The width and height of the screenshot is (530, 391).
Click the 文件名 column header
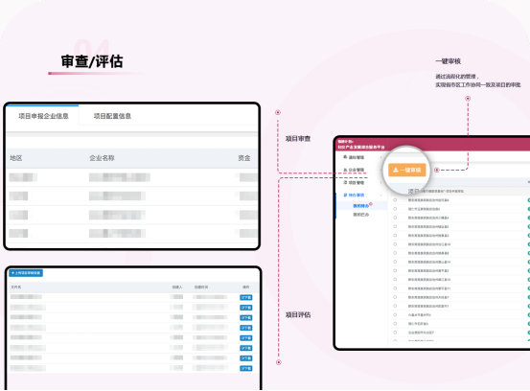(16, 287)
